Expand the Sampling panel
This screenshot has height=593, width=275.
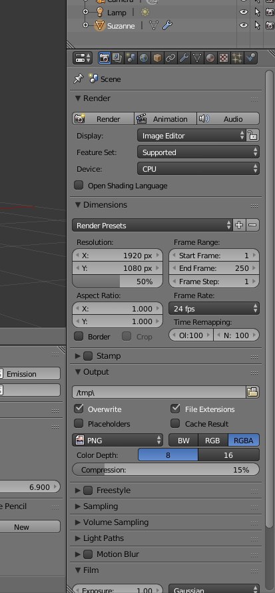[78, 506]
